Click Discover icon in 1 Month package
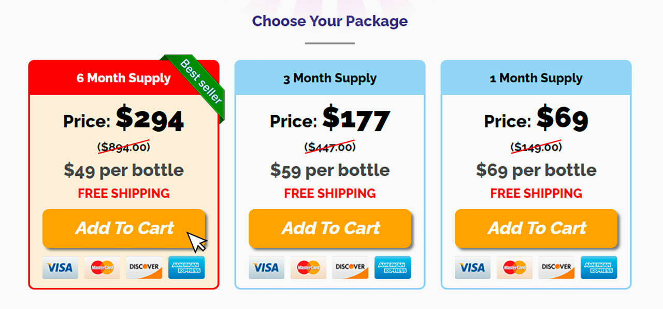Viewport: 663px width, 309px height. (x=556, y=268)
